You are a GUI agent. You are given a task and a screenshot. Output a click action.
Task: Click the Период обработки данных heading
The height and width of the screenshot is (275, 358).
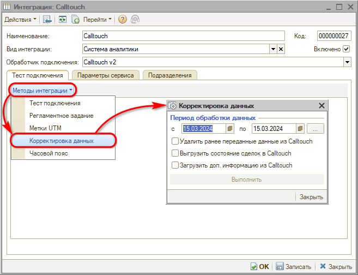tap(213, 118)
